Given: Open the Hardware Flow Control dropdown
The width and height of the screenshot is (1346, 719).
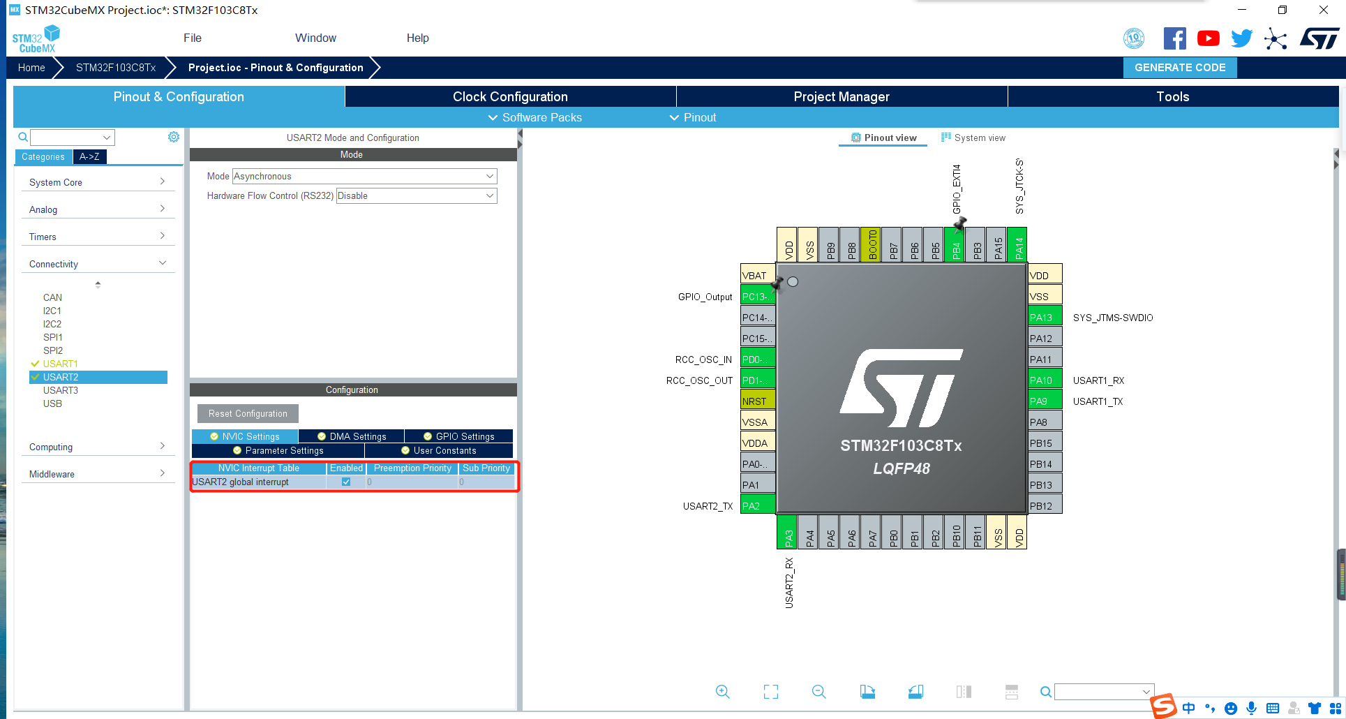Looking at the screenshot, I should [488, 195].
